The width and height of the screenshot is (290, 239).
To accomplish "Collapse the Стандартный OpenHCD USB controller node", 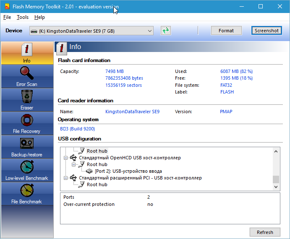I will (x=65, y=158).
